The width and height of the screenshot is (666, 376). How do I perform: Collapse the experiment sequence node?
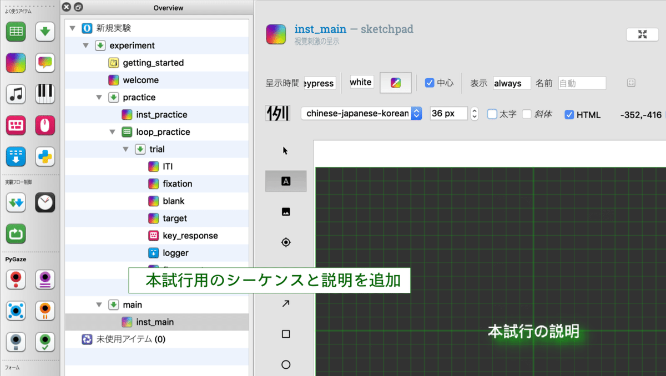click(x=85, y=45)
